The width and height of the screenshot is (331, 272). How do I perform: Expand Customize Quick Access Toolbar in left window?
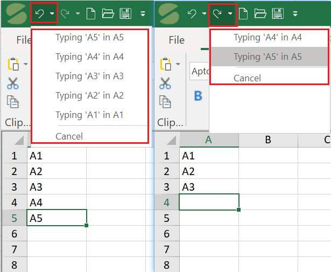(x=143, y=14)
